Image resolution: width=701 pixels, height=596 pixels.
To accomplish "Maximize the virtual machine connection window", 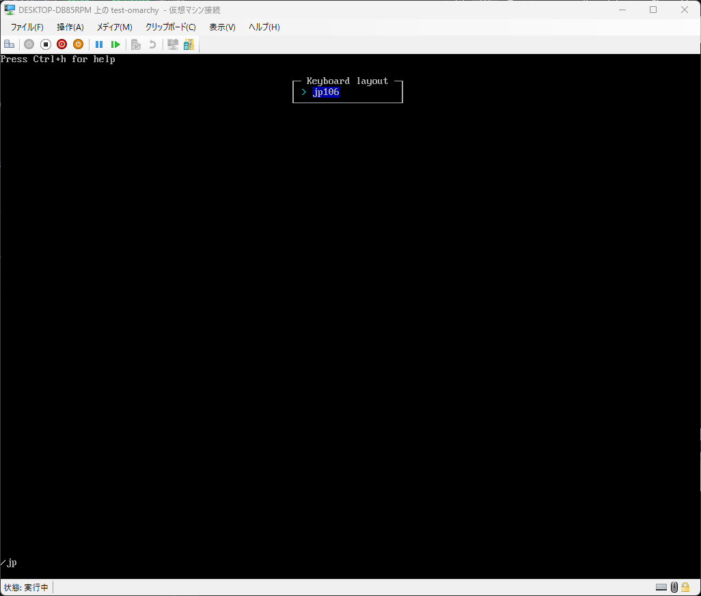I will (653, 10).
